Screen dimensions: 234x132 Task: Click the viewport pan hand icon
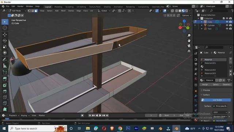[x=189, y=41]
